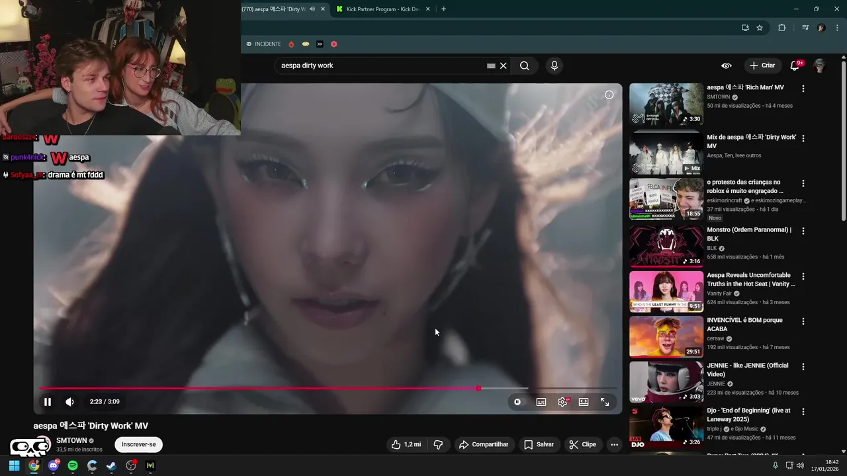The height and width of the screenshot is (476, 847).
Task: Open 'INVENCÍVEL é BOM porque ACABA' title
Action: [744, 325]
